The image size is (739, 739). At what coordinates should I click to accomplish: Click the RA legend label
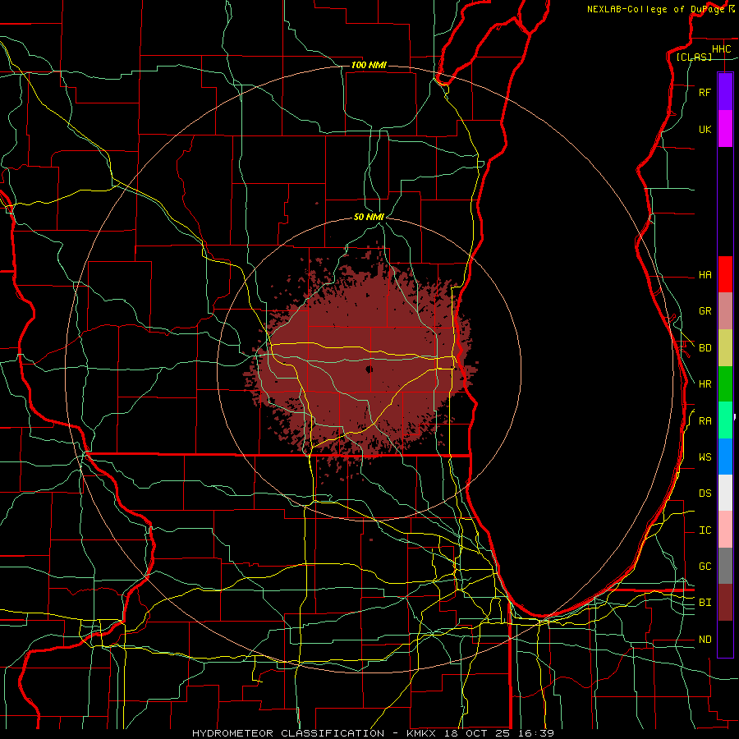coord(705,420)
